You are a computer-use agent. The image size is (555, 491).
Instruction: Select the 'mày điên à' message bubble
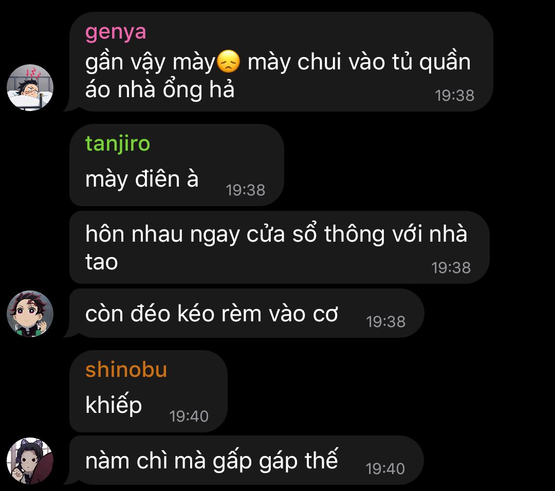click(177, 165)
